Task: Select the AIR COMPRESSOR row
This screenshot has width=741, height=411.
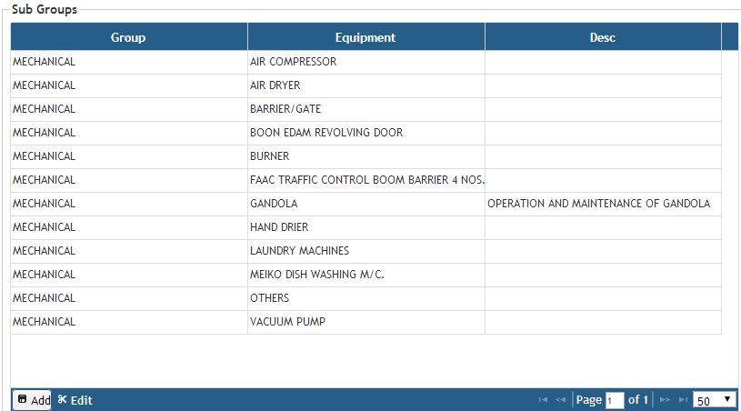Action: point(294,62)
